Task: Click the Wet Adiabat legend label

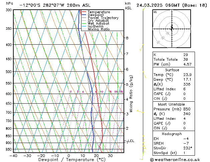Action: pos(98,23)
